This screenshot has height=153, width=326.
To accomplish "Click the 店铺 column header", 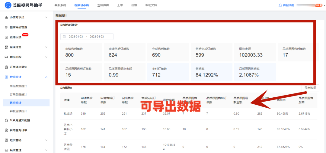I will tap(66, 100).
